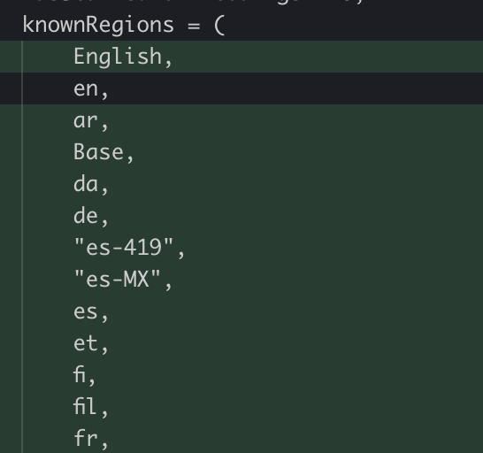This screenshot has width=483, height=453.
Task: Select the et region code
Action: [x=85, y=343]
